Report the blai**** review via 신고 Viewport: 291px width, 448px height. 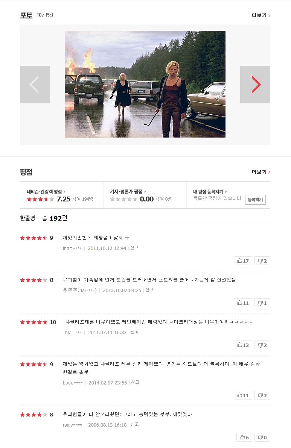(x=135, y=332)
